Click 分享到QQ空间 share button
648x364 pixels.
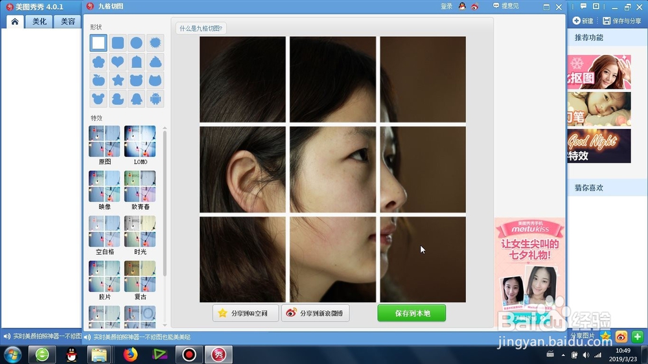coord(246,313)
